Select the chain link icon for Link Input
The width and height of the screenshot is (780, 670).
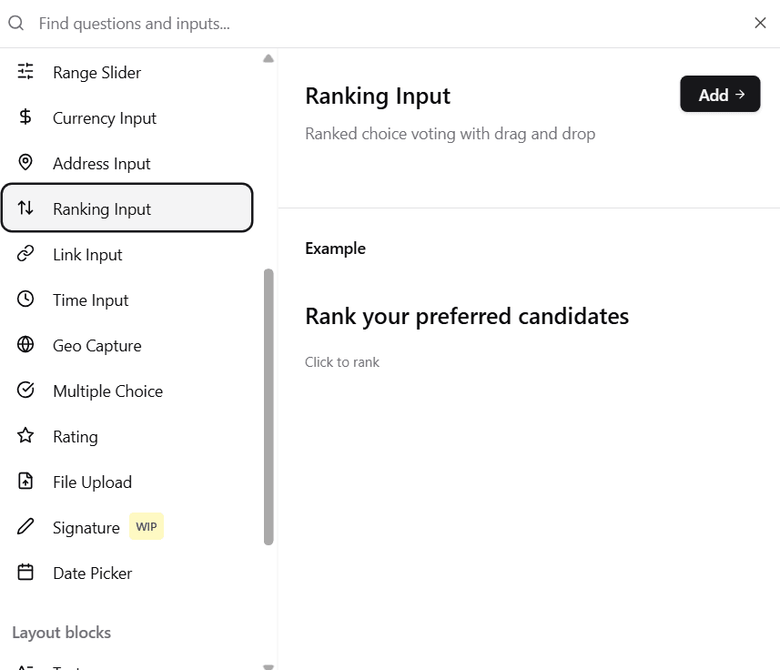[x=25, y=254]
